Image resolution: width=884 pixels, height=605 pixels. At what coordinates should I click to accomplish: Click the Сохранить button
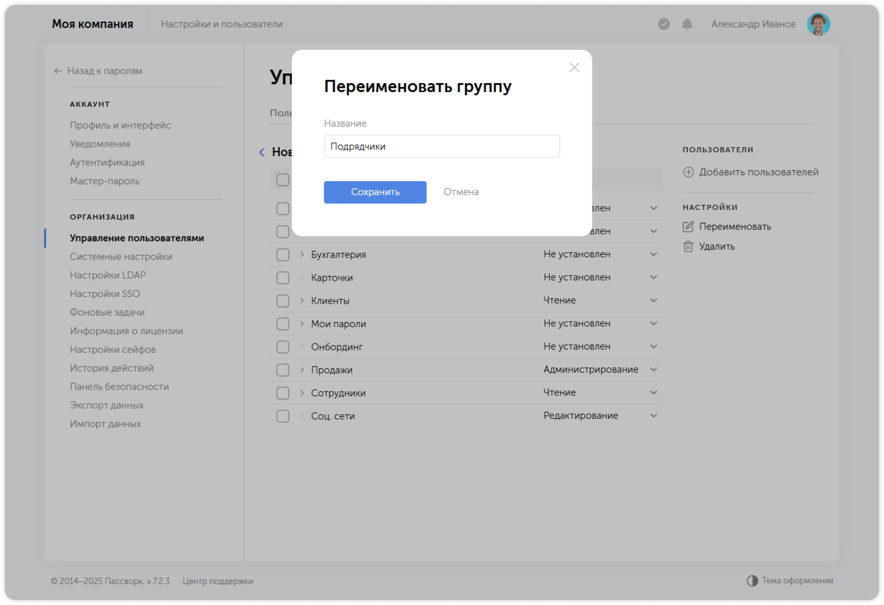coord(375,192)
